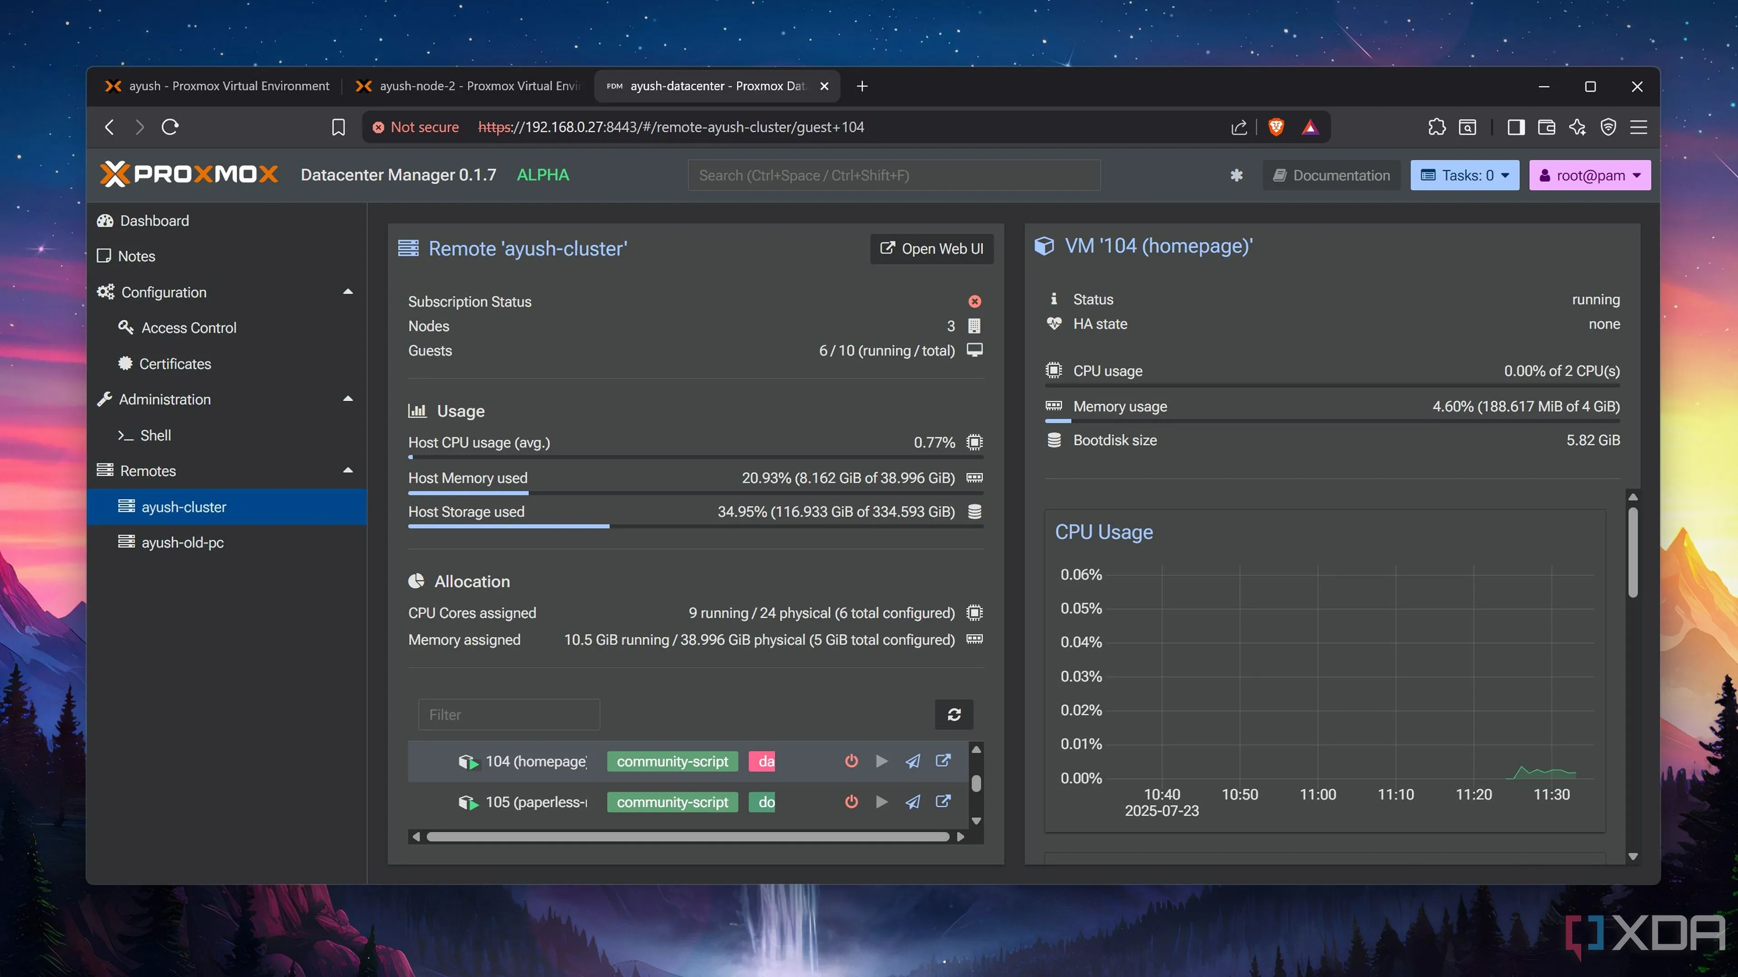1738x977 pixels.
Task: Open the Shell page
Action: pos(227,435)
